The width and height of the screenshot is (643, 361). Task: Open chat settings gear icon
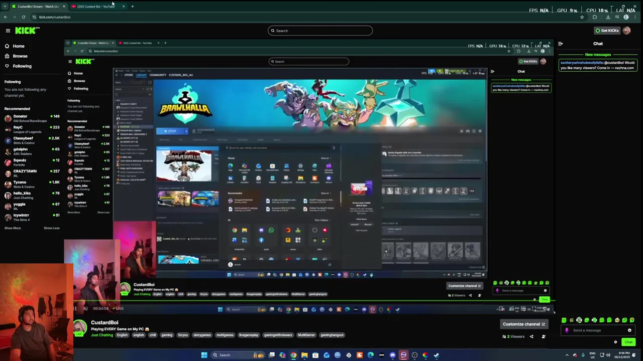615,342
